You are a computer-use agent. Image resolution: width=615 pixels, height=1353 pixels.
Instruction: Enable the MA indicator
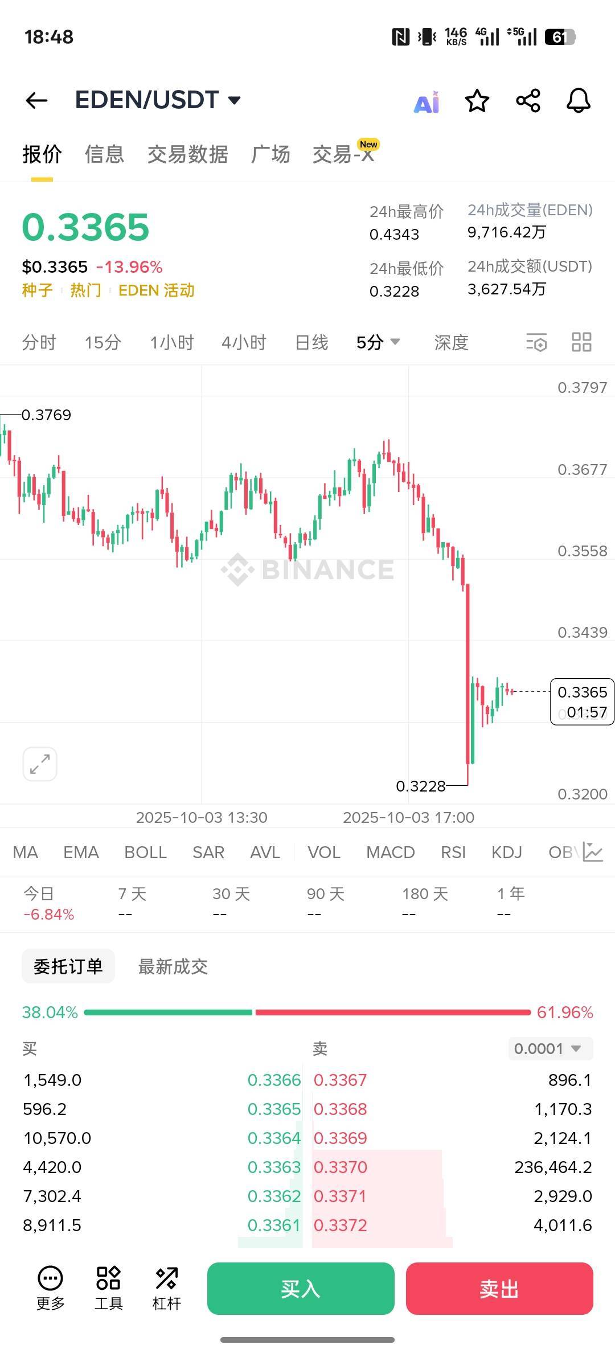coord(26,852)
